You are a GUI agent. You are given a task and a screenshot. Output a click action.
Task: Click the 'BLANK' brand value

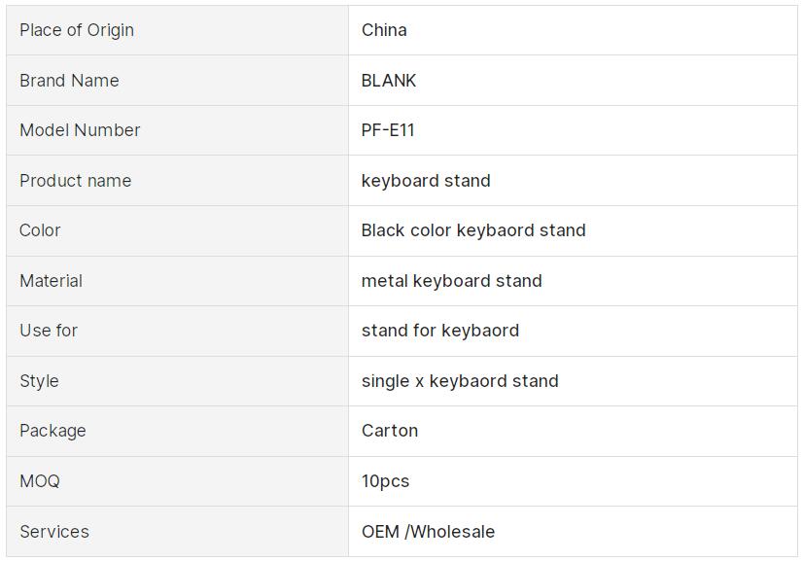[389, 81]
